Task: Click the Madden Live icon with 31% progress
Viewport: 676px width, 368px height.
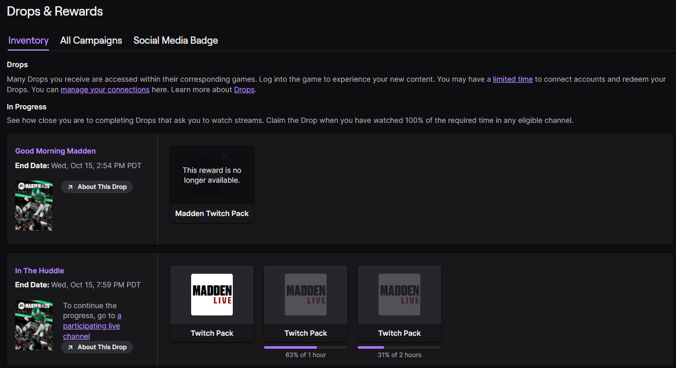Action: click(399, 295)
